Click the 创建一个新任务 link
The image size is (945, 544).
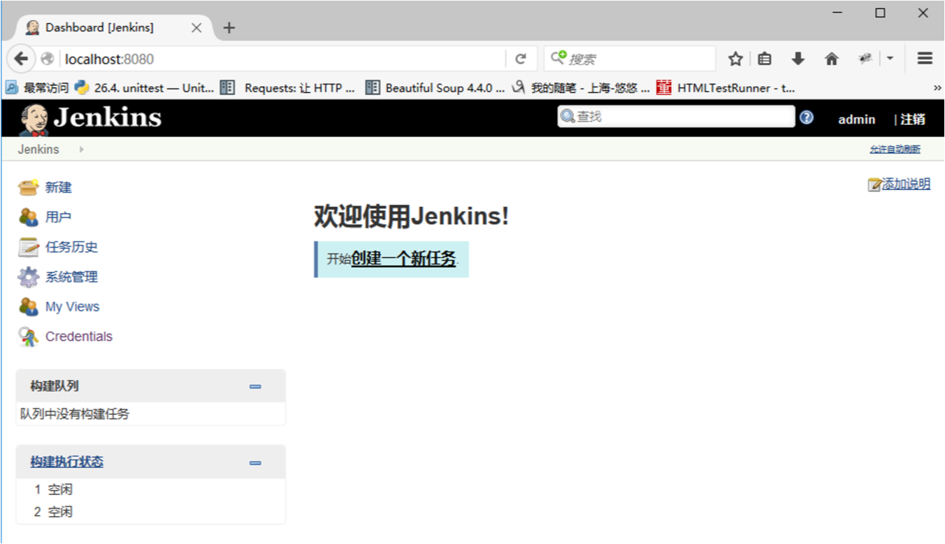point(403,258)
